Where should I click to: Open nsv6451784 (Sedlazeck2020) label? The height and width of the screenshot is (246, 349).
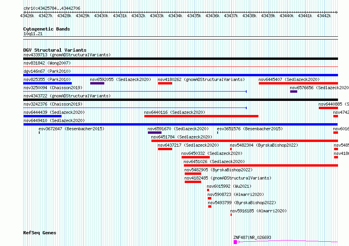click(x=182, y=137)
